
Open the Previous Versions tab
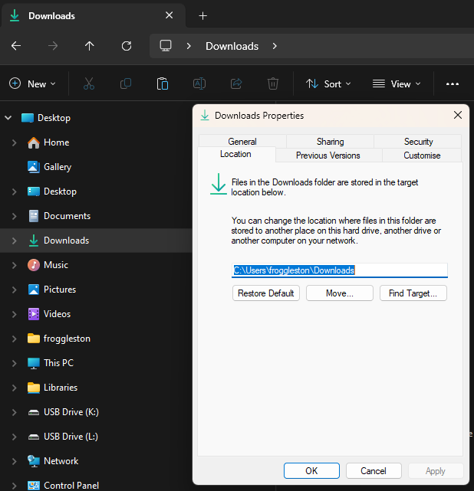coord(328,155)
